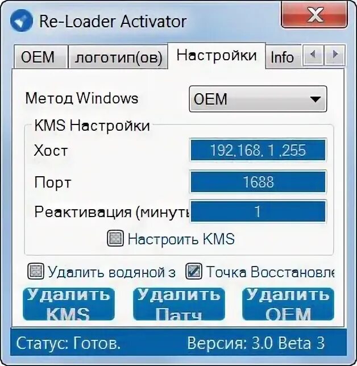The height and width of the screenshot is (366, 357).
Task: Click the Статус: Готов status text
Action: click(x=68, y=343)
